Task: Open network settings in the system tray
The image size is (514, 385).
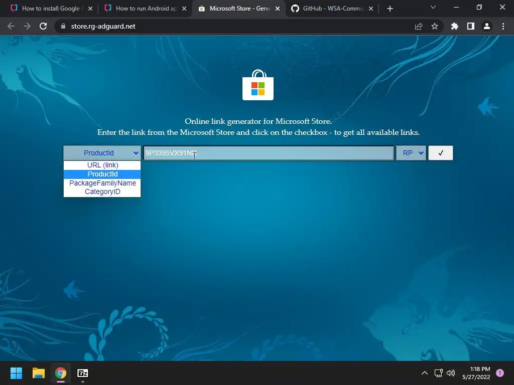Action: [x=438, y=373]
